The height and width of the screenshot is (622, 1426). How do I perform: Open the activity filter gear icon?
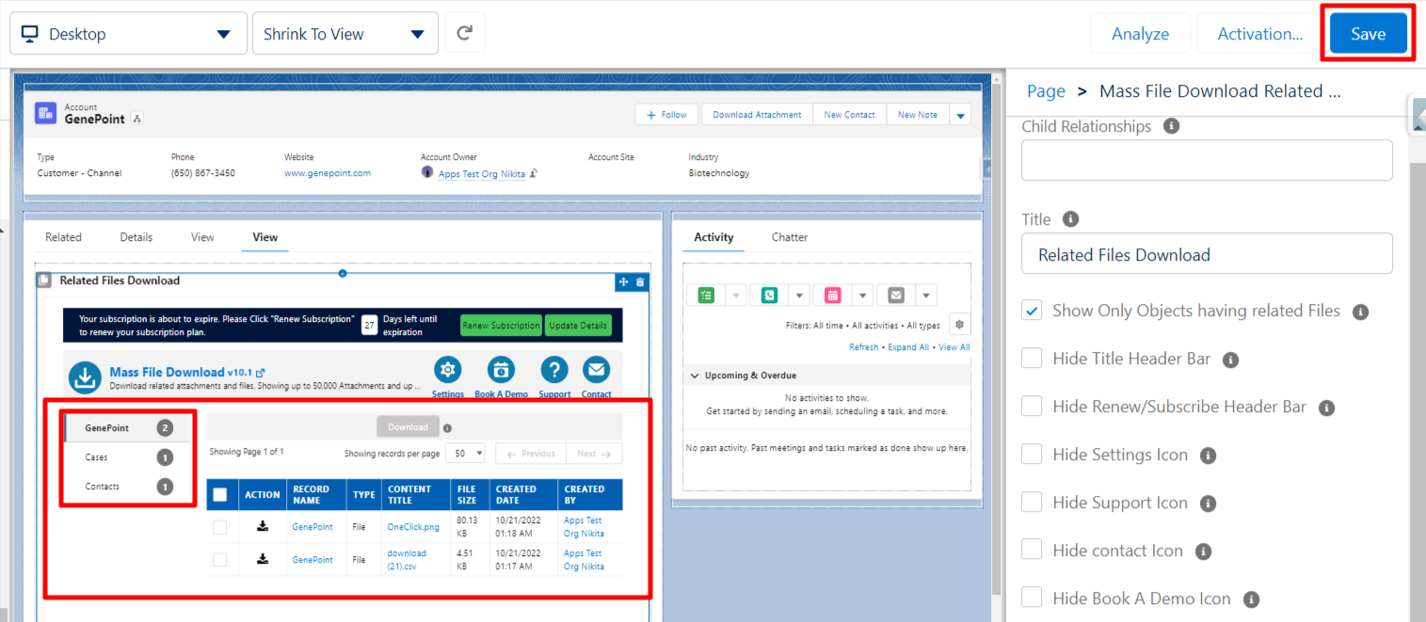pos(959,325)
